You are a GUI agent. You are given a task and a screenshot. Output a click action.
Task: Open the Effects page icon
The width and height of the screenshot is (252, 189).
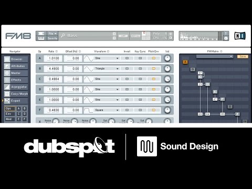pos(7,80)
